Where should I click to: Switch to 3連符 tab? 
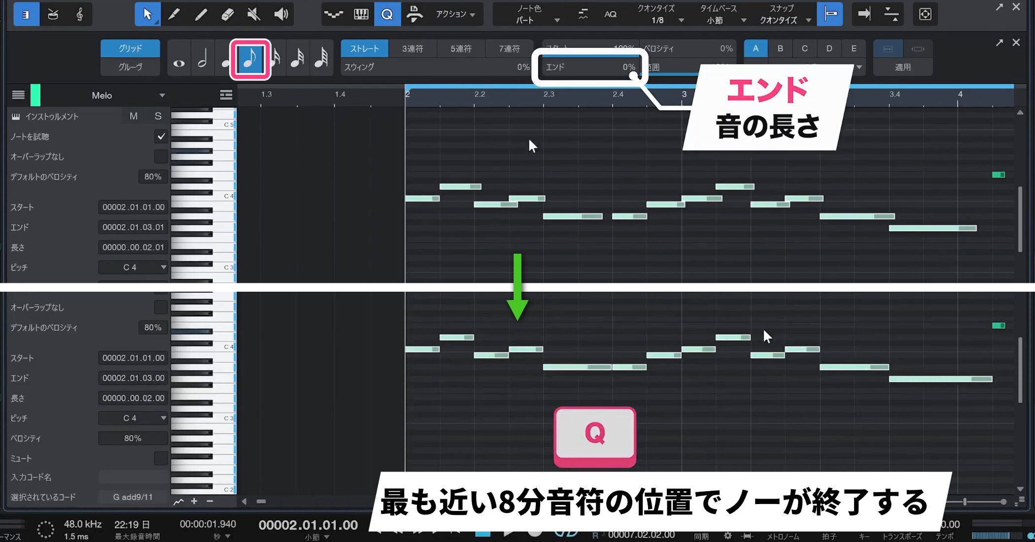412,48
